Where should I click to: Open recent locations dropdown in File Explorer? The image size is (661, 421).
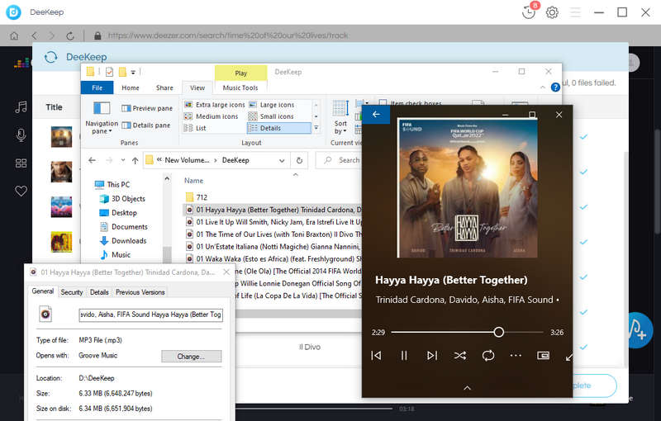(x=122, y=160)
